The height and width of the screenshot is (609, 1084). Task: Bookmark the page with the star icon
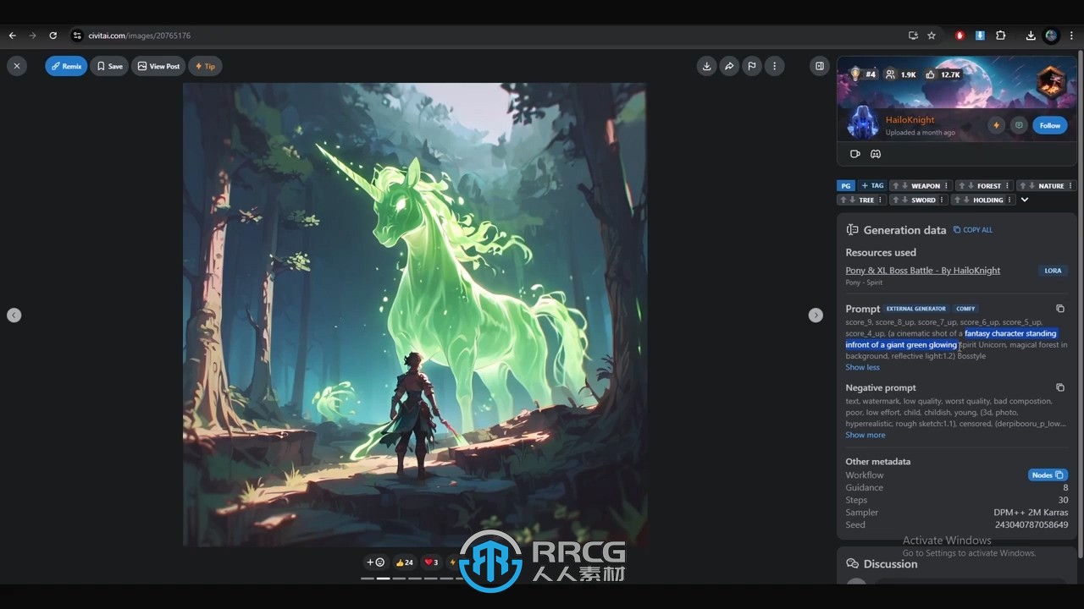tap(932, 36)
